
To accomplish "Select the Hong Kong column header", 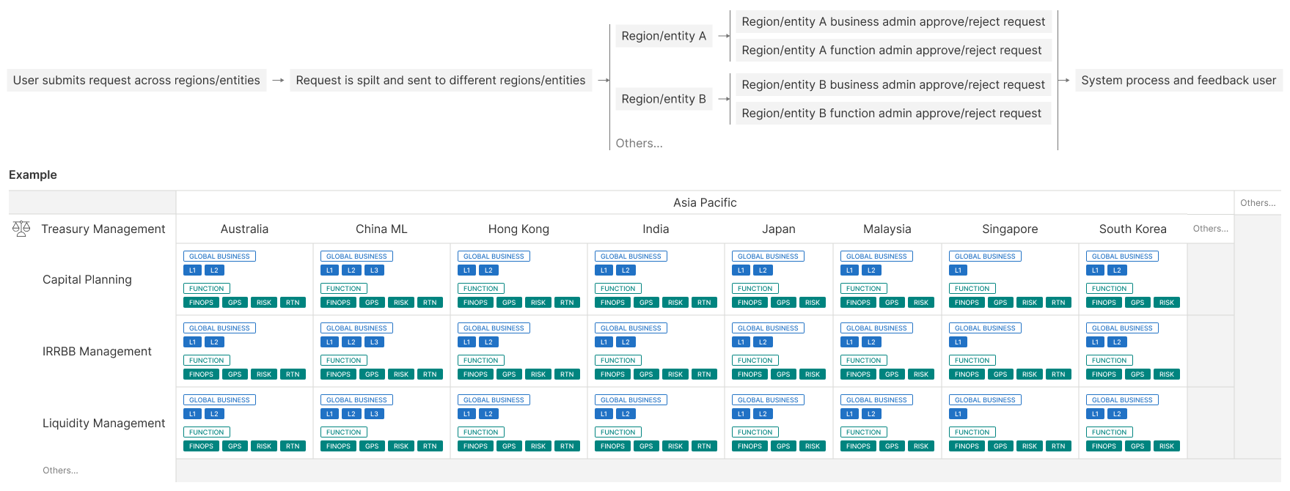I will coord(518,229).
